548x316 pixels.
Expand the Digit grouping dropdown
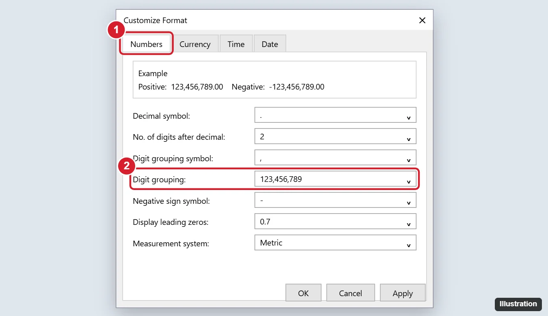[335, 179]
